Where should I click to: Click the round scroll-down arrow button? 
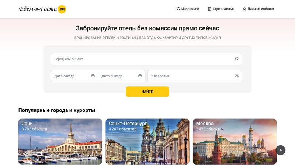coord(281,150)
